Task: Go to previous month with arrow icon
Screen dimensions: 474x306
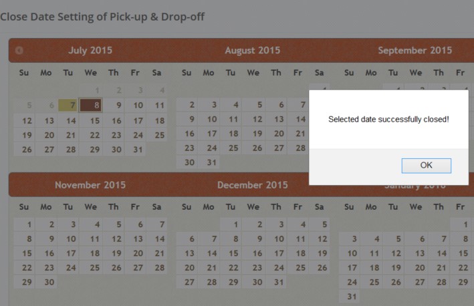Action: click(19, 50)
